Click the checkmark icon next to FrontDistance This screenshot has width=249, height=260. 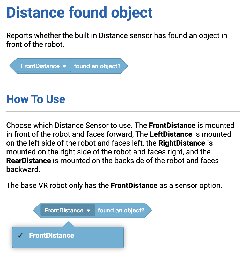20,235
